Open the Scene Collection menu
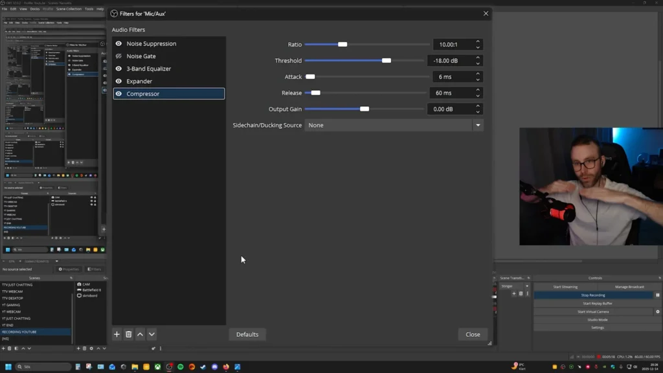This screenshot has width=663, height=373. coord(69,9)
